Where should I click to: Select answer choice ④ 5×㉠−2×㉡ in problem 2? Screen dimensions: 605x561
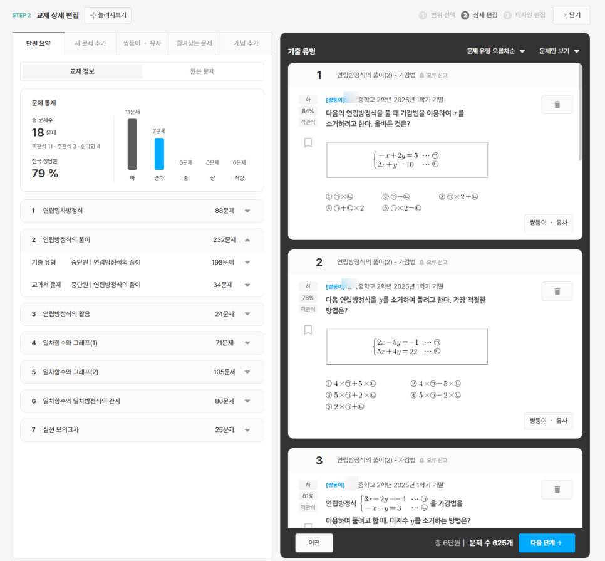click(435, 395)
